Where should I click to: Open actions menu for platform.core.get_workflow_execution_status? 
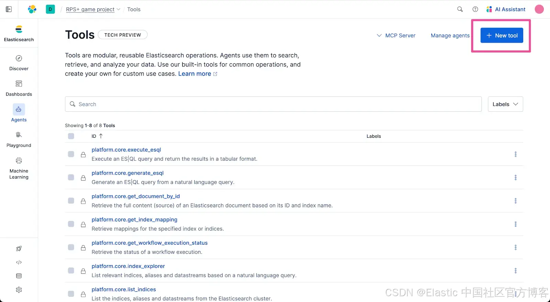(515, 247)
